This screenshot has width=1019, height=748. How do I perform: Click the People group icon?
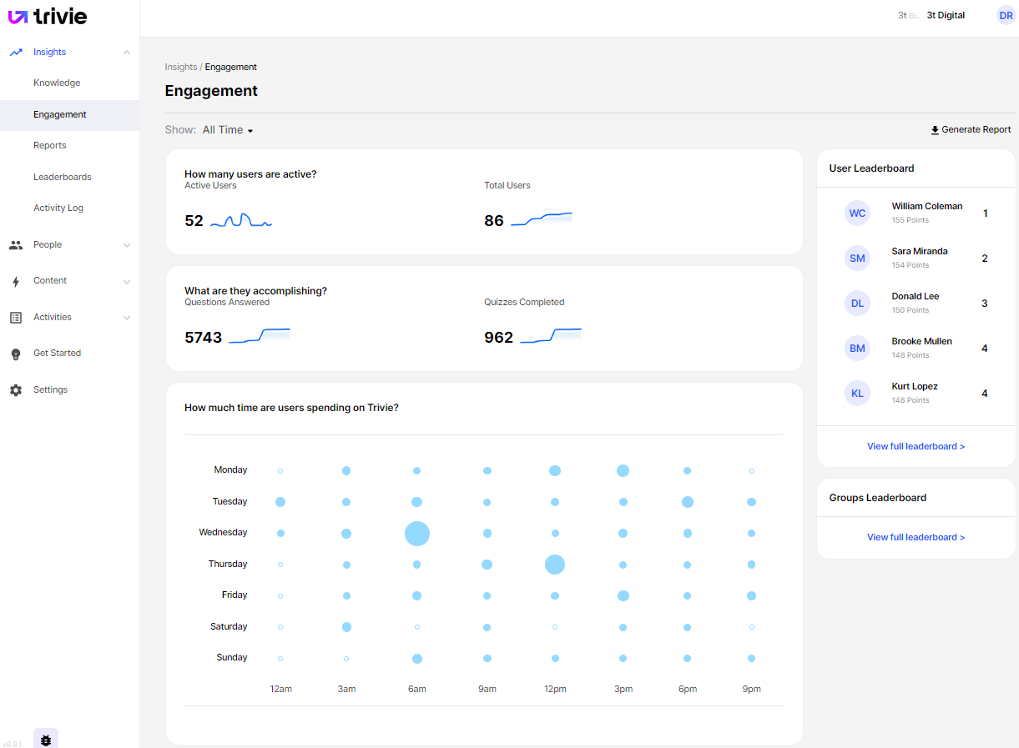point(16,245)
